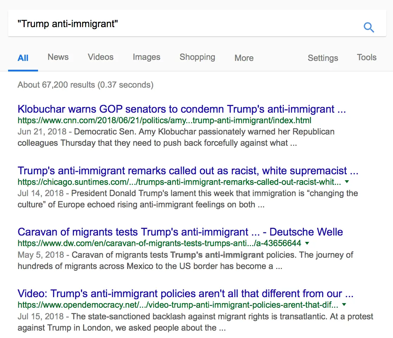Open the Settings menu
Screen dimensions: 393x338
(x=323, y=58)
